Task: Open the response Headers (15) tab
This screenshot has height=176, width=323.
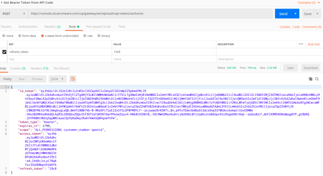Action: [x=39, y=68]
